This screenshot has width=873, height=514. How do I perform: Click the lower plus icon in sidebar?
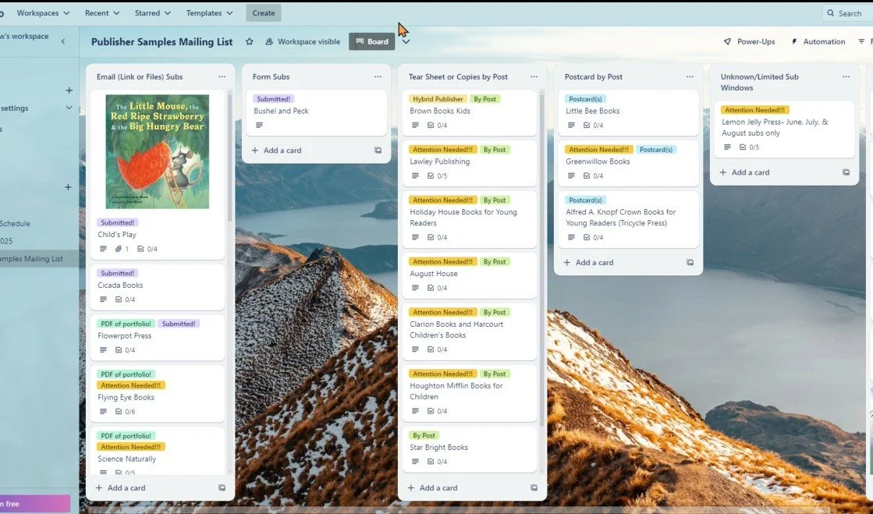point(68,187)
